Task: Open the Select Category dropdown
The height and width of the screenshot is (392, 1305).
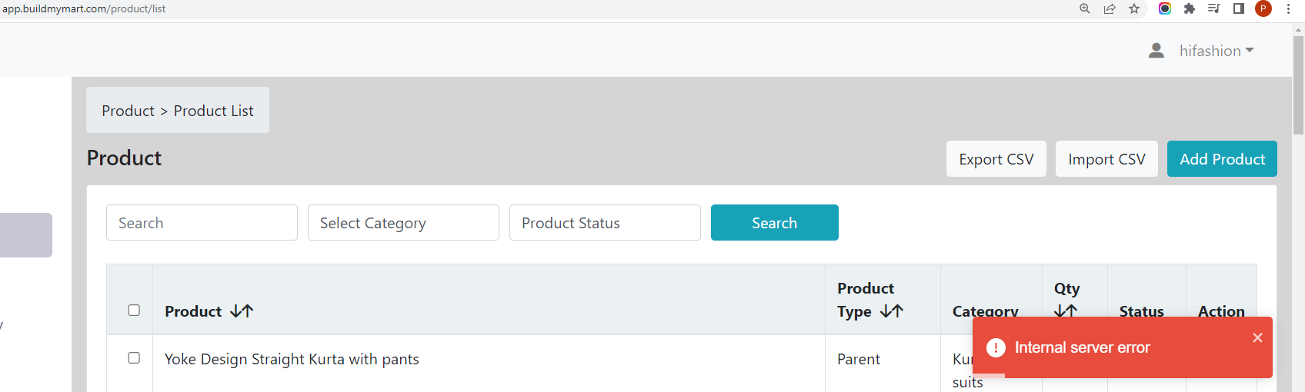Action: (403, 223)
